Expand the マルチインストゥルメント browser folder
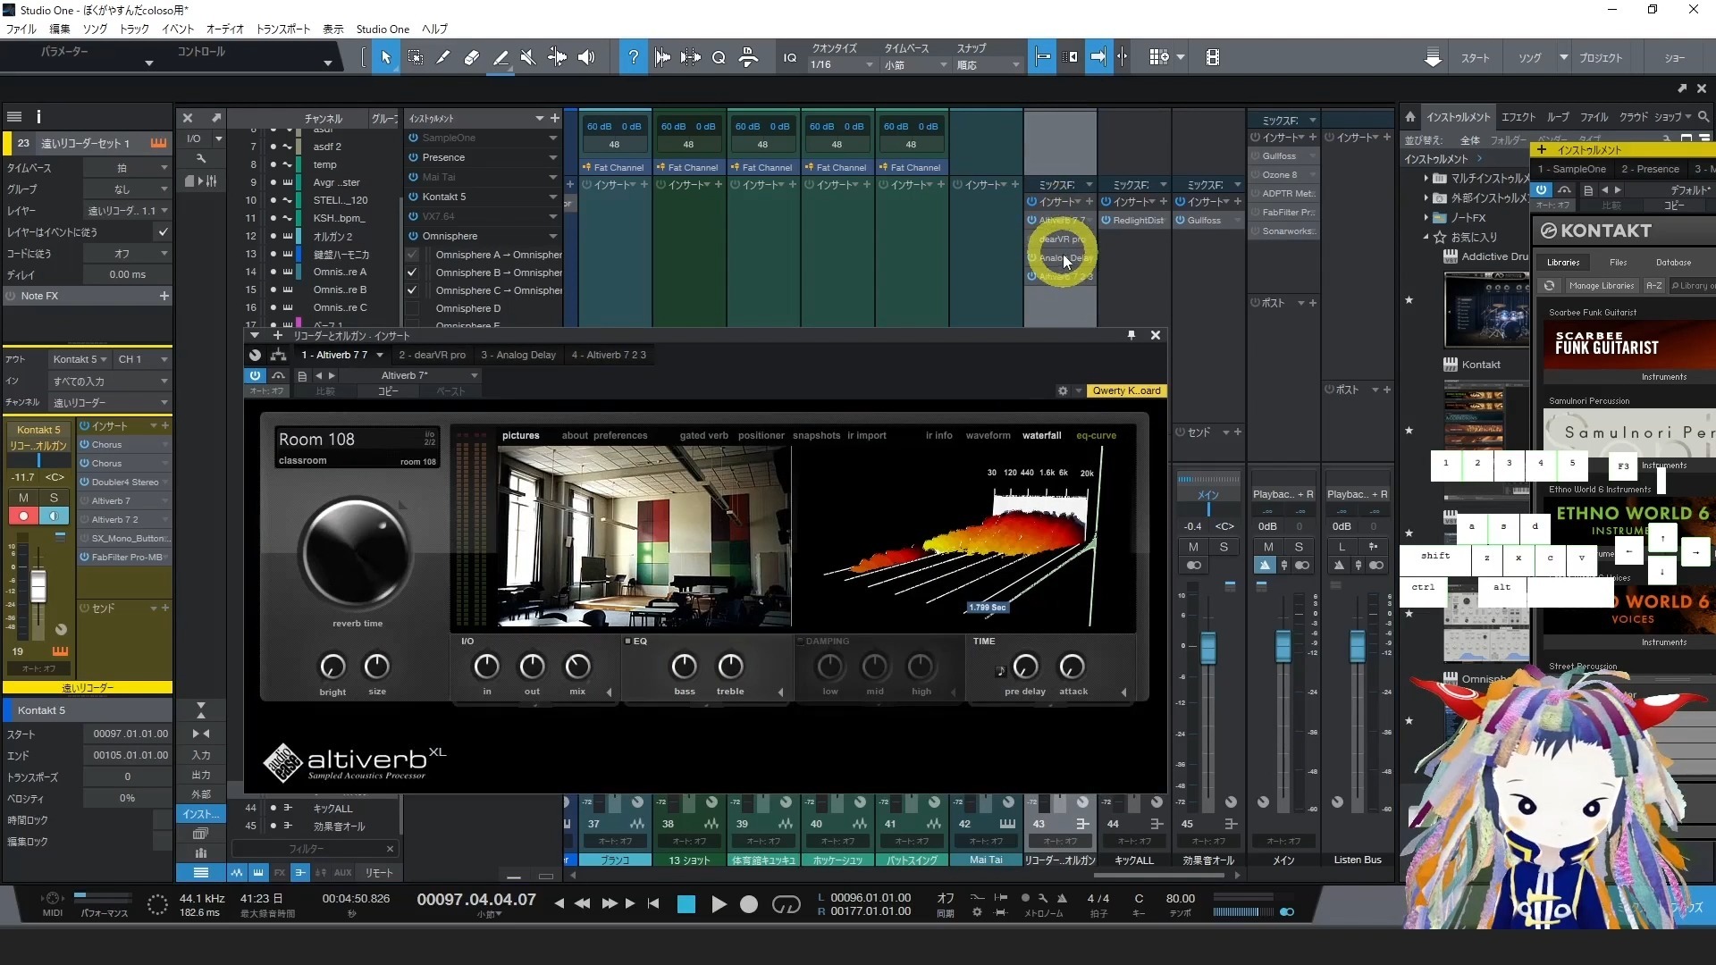1716x965 pixels. (1426, 178)
